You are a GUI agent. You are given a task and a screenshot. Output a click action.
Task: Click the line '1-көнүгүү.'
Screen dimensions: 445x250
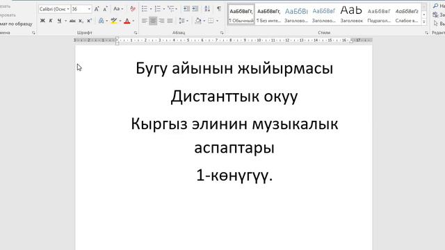point(234,175)
